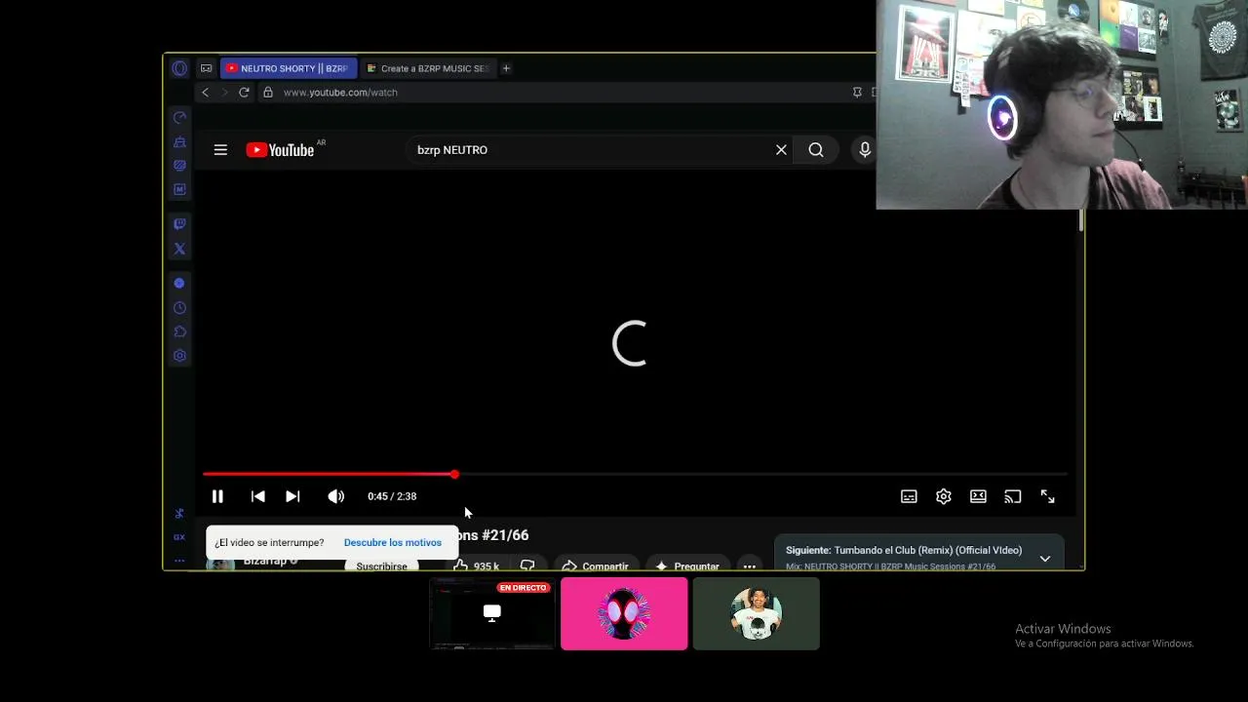Image resolution: width=1248 pixels, height=702 pixels.
Task: Open a new browser tab
Action: point(506,68)
